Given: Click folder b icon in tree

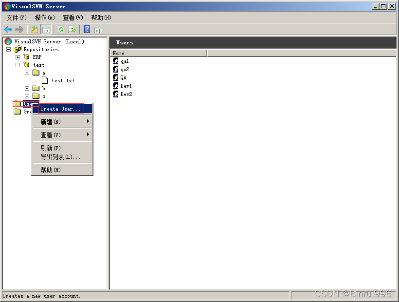Looking at the screenshot, I should click(36, 88).
